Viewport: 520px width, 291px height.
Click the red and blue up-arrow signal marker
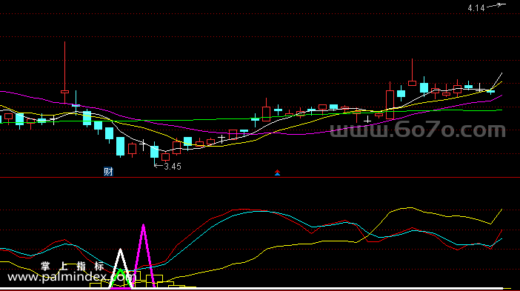tap(277, 173)
